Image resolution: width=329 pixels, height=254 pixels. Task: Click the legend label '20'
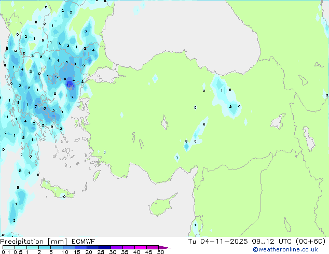click(x=89, y=252)
